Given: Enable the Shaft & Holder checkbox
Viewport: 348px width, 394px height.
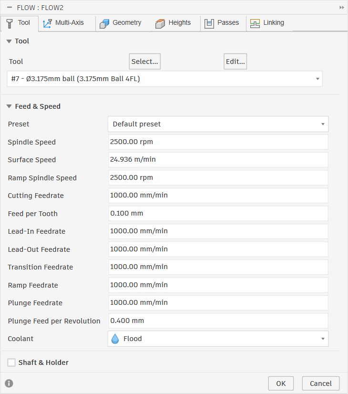Looking at the screenshot, I should coord(11,363).
